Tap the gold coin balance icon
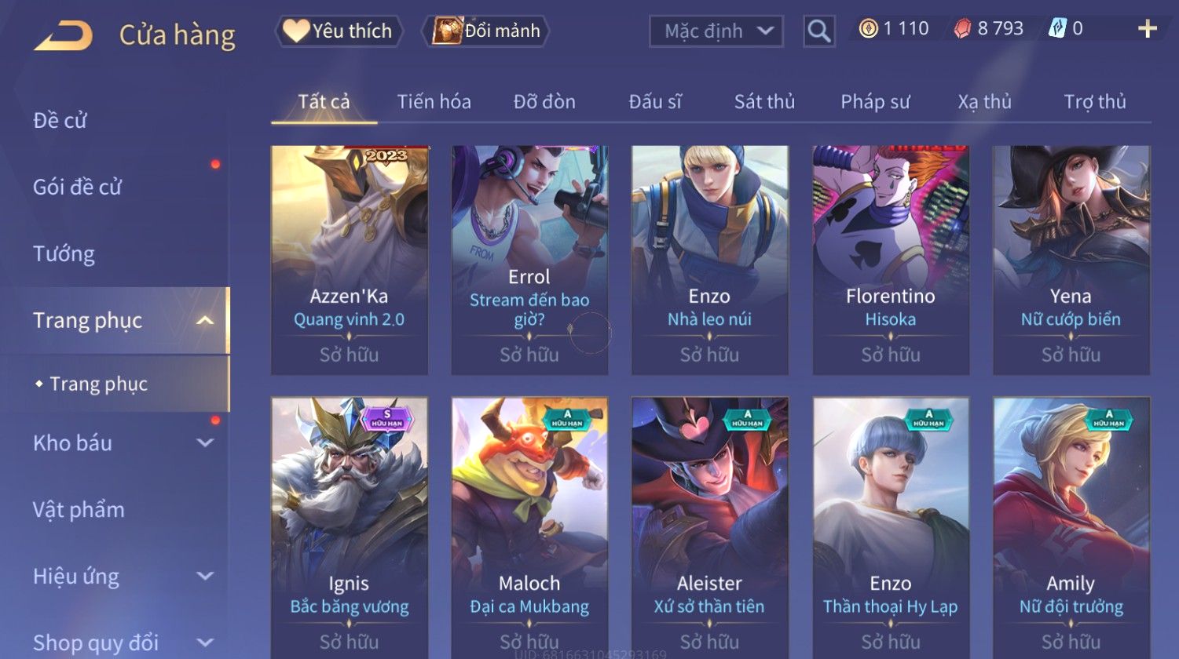 868,30
